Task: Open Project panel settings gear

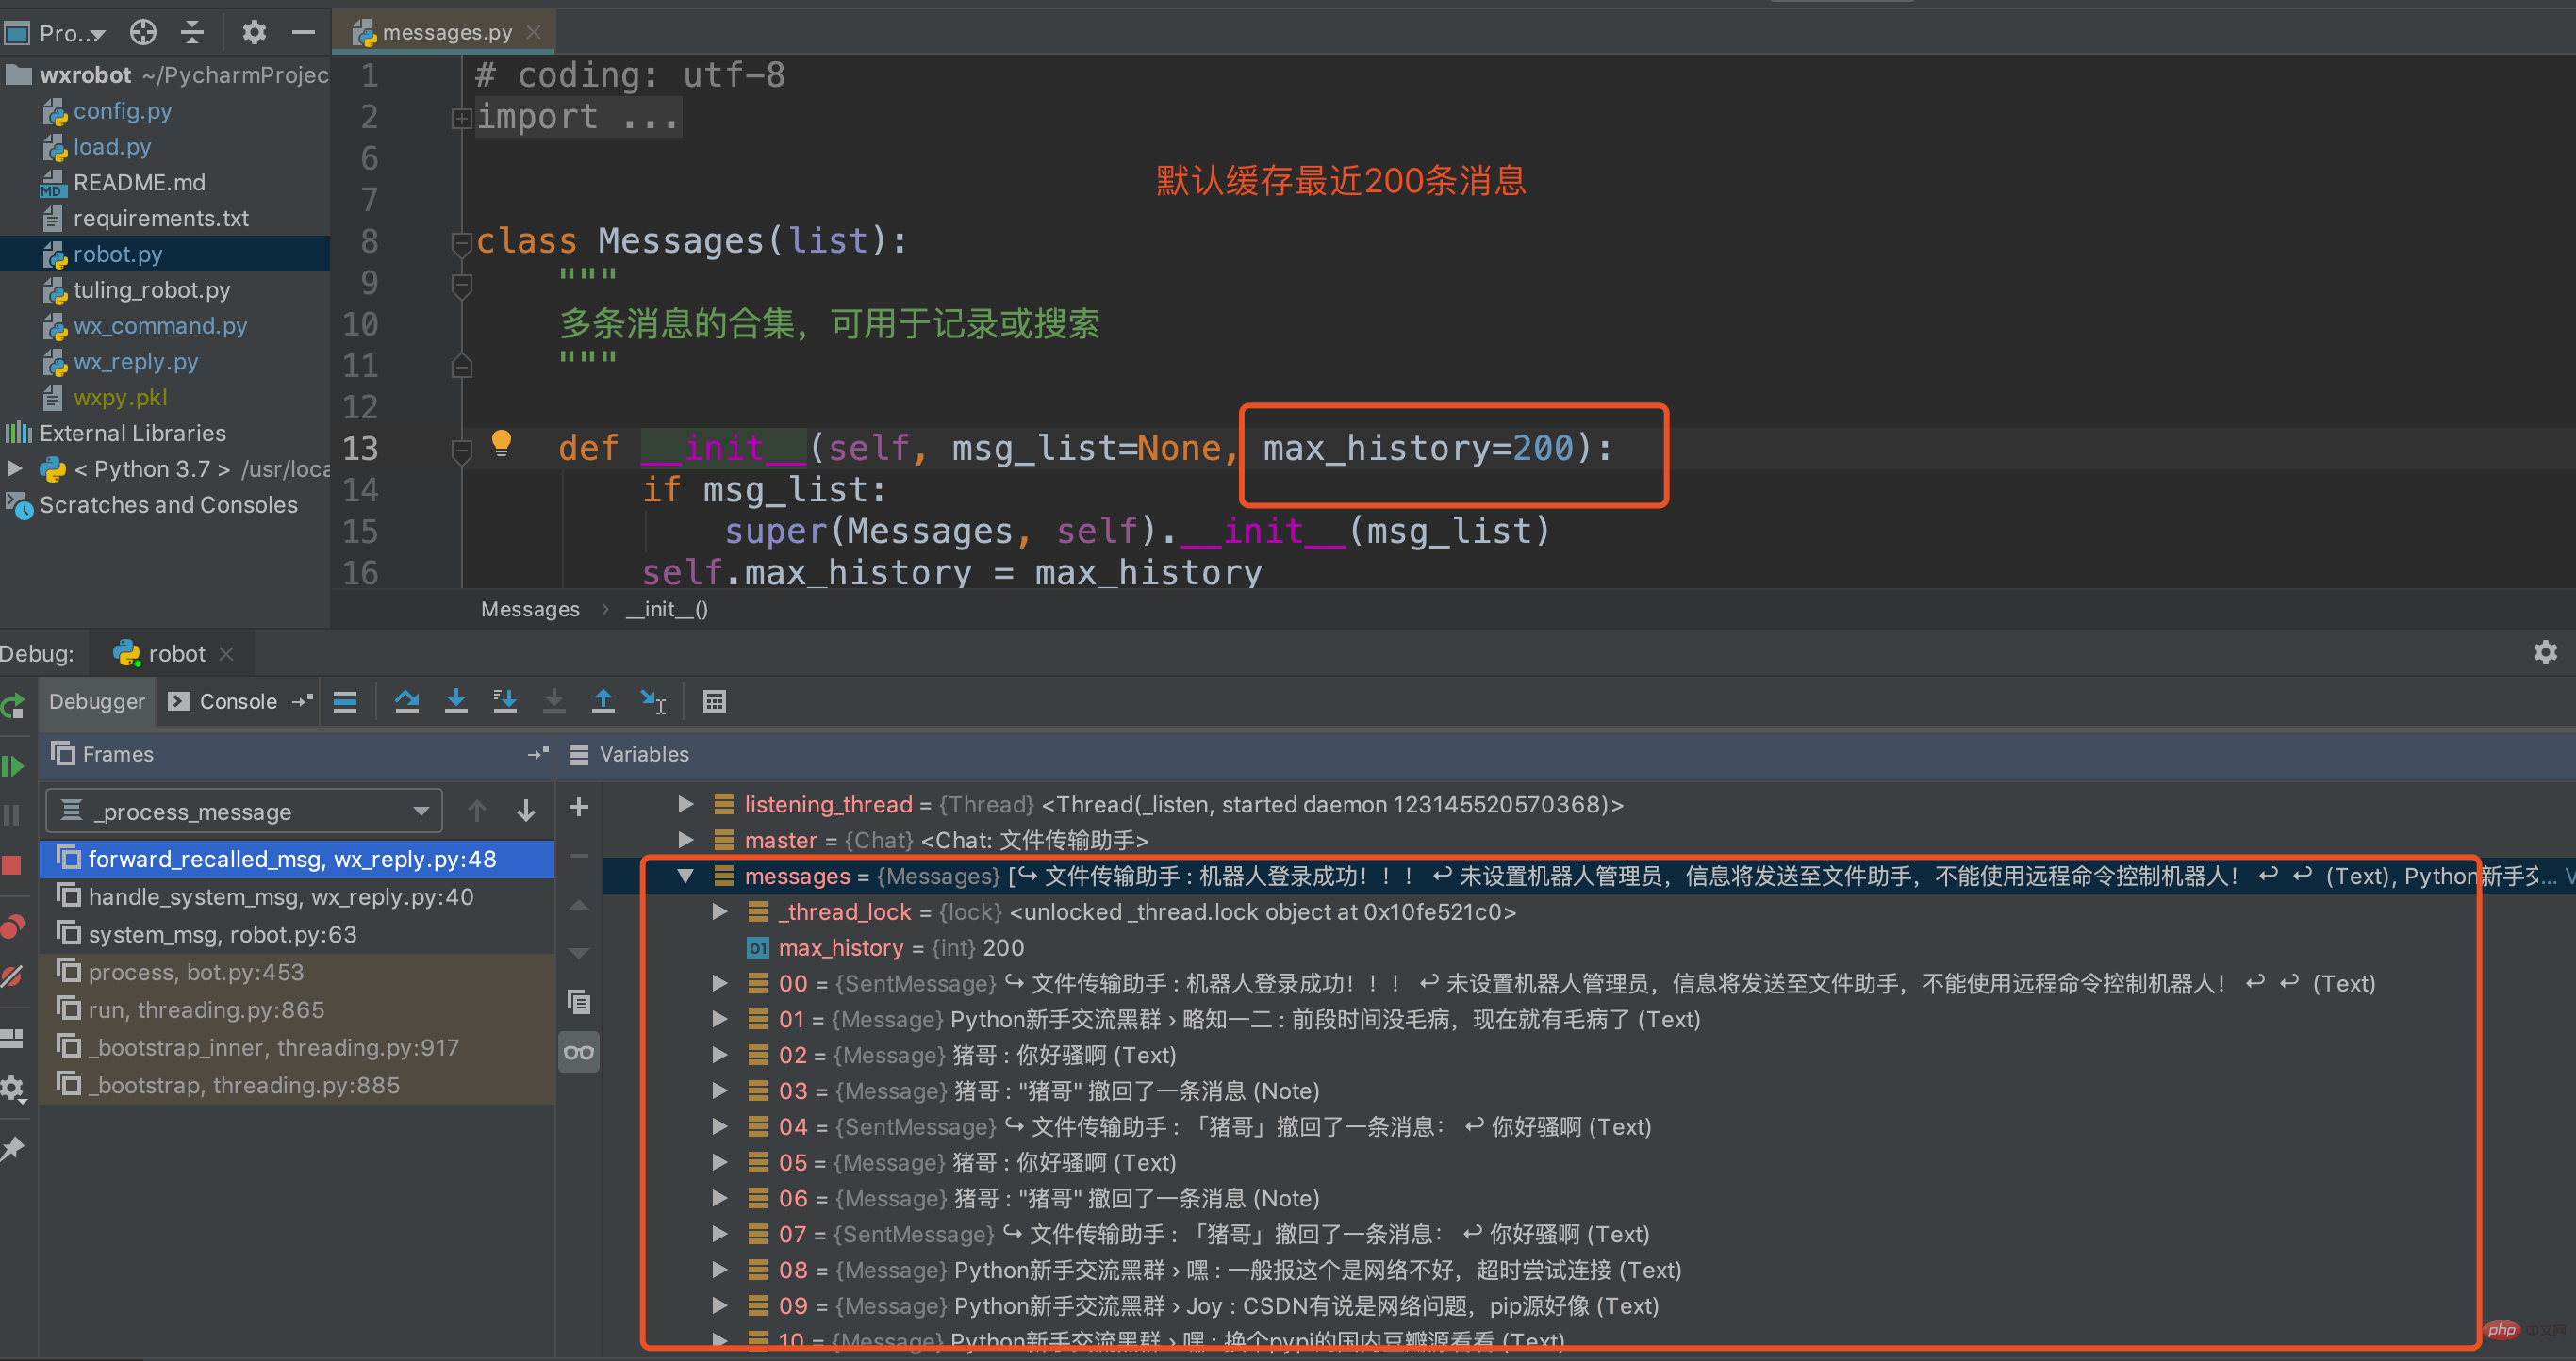Action: (254, 33)
